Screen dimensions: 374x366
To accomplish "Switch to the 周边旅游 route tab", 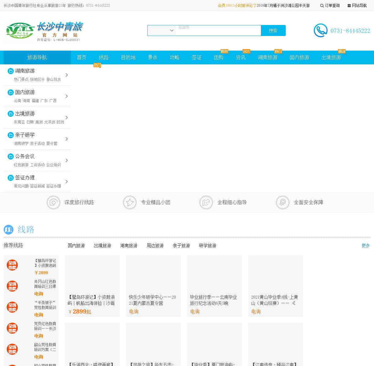I will [155, 246].
